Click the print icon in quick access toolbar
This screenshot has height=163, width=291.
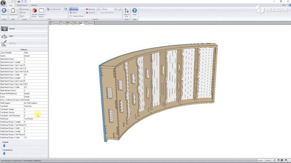point(19,1)
